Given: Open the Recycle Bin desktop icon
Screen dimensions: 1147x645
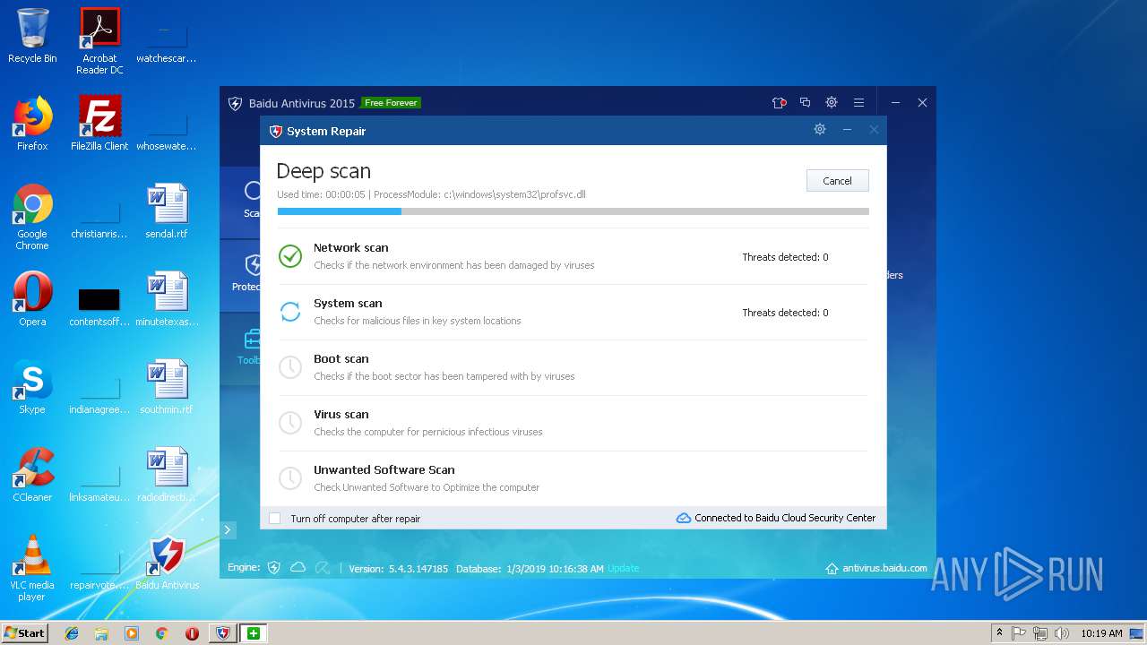Looking at the screenshot, I should 32,36.
